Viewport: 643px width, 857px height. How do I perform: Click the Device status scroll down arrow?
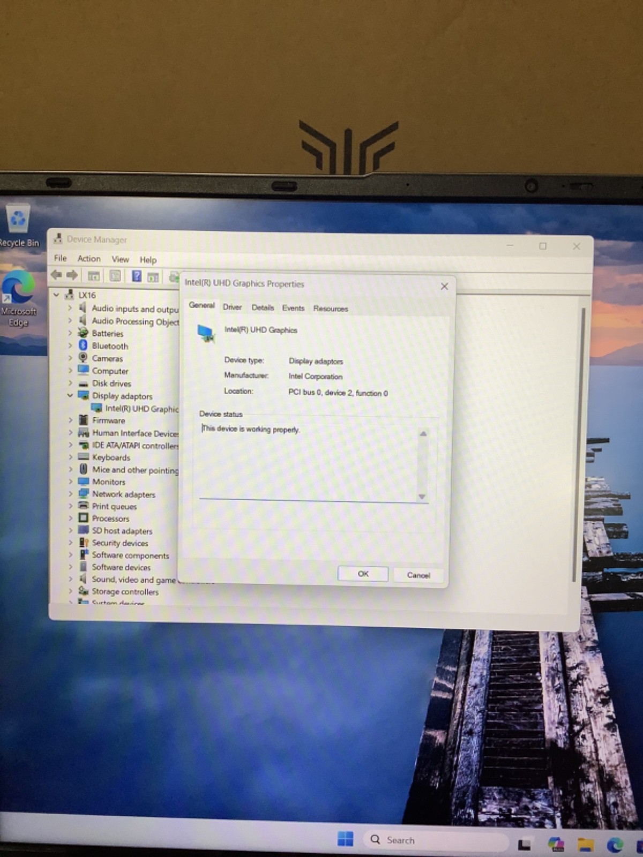click(x=422, y=497)
